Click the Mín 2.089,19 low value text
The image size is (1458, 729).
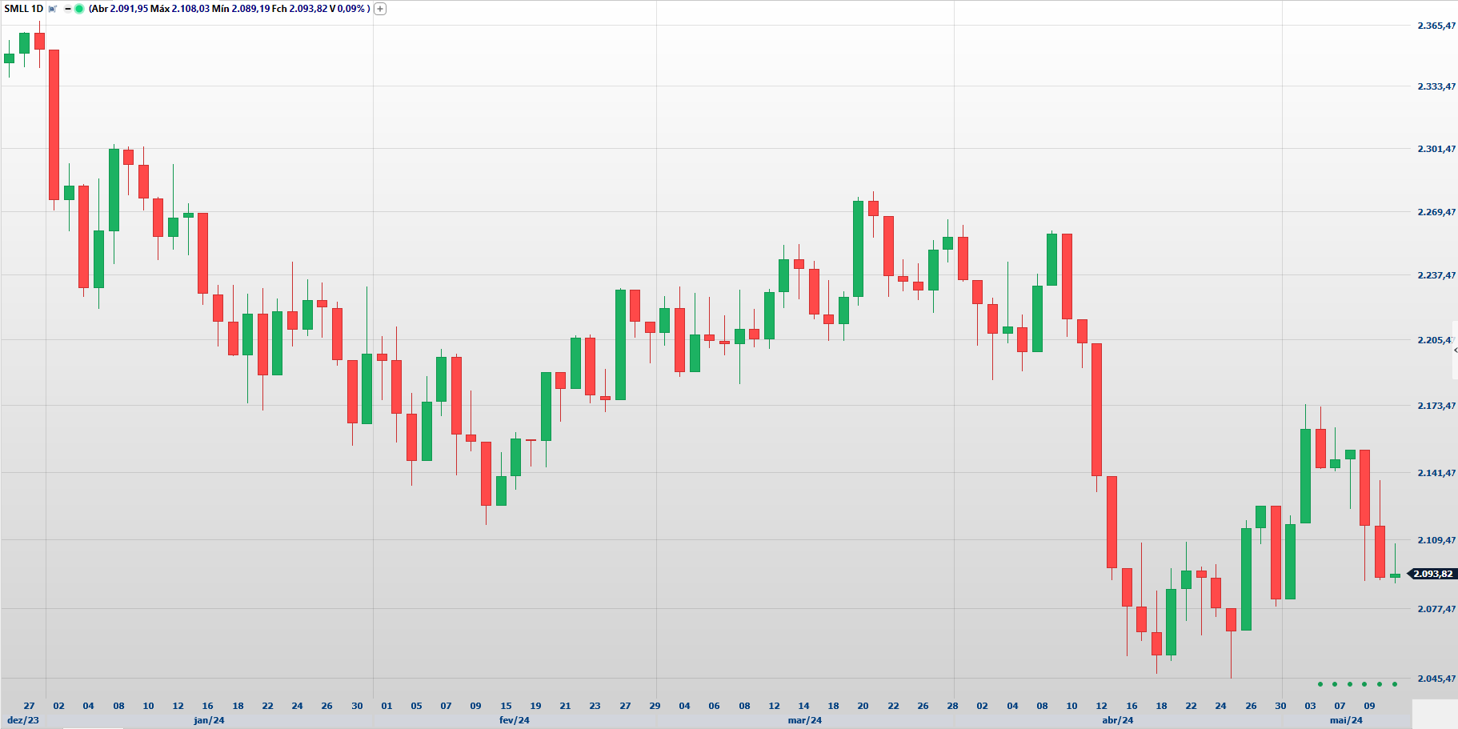tap(241, 9)
